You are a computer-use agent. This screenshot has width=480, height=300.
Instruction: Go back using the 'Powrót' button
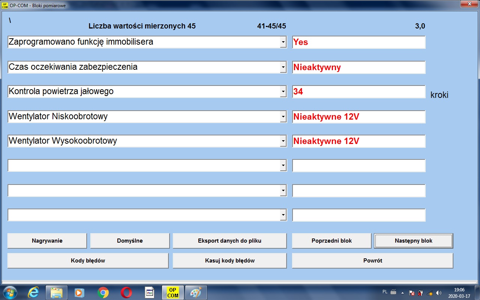pos(372,261)
